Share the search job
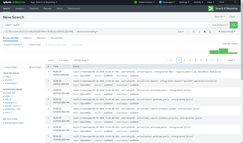Image resolution: width=243 pixels, height=143 pixels. pos(199,32)
